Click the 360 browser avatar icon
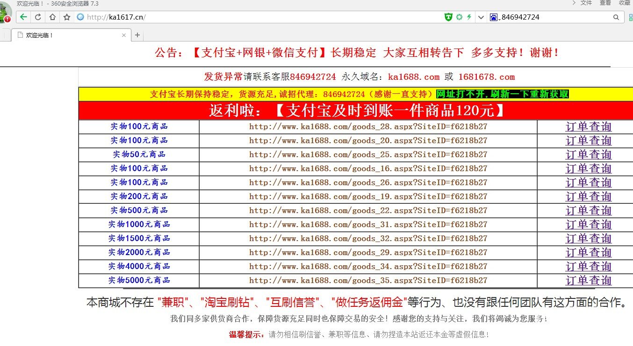The width and height of the screenshot is (633, 346). (5, 13)
